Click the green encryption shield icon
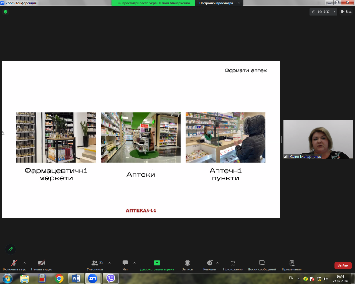This screenshot has height=284, width=355. click(6, 12)
